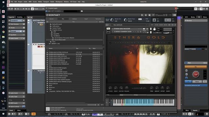Screen dimensions: 209x117
Task: Click the MediaBay Media tab in right zone
Action: click(193, 17)
